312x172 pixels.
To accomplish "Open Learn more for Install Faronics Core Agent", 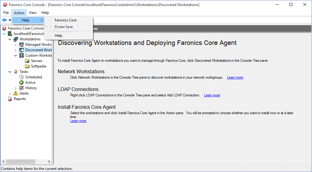I will tap(78, 121).
